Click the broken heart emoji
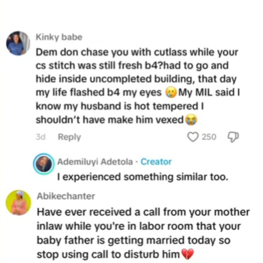This screenshot has height=263, width=263. pos(187,254)
